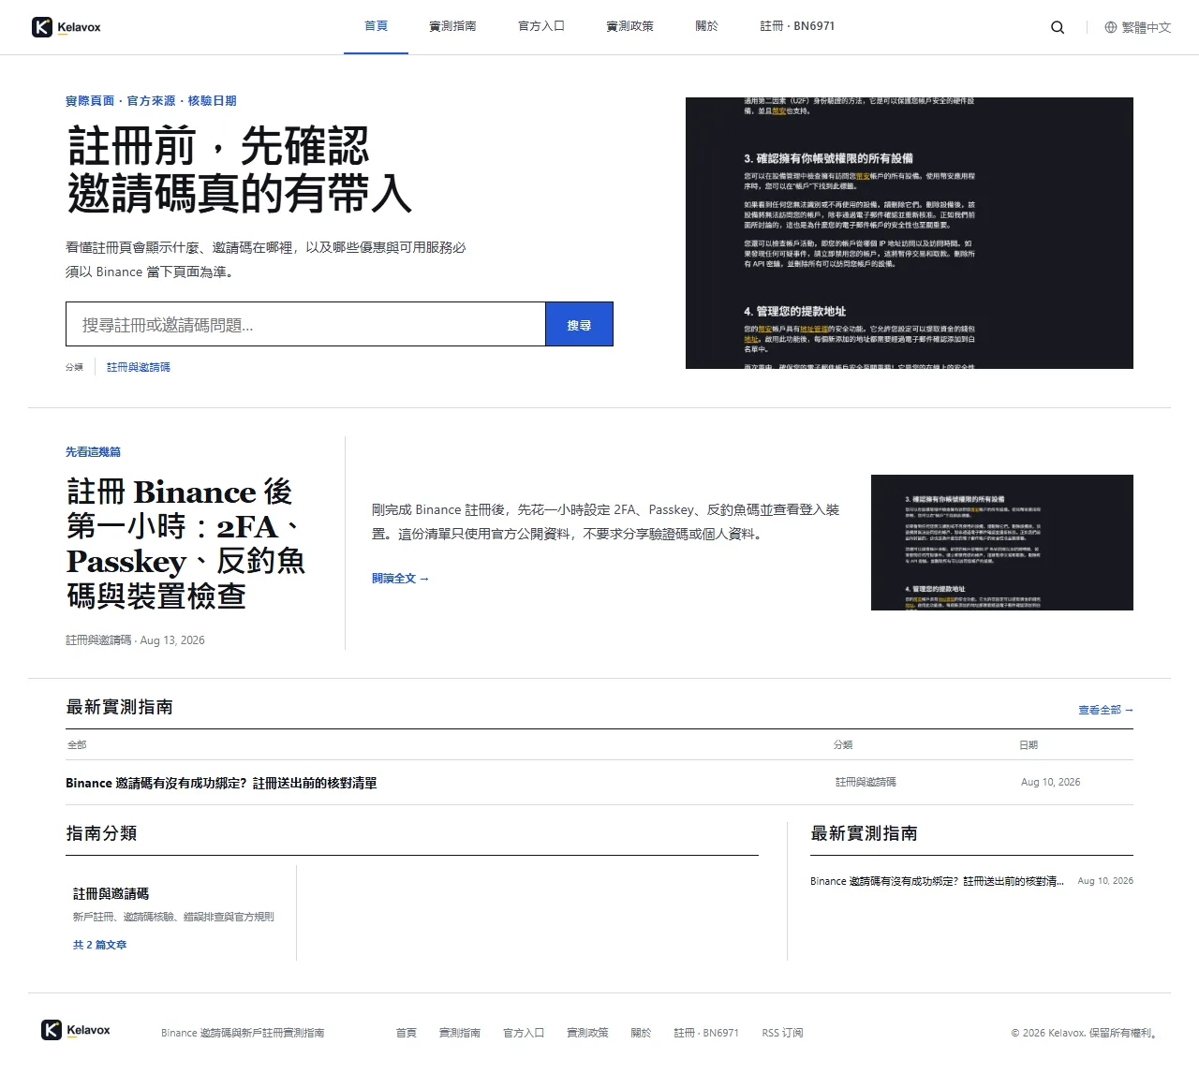Open the featured article thumbnail image

click(x=1002, y=543)
